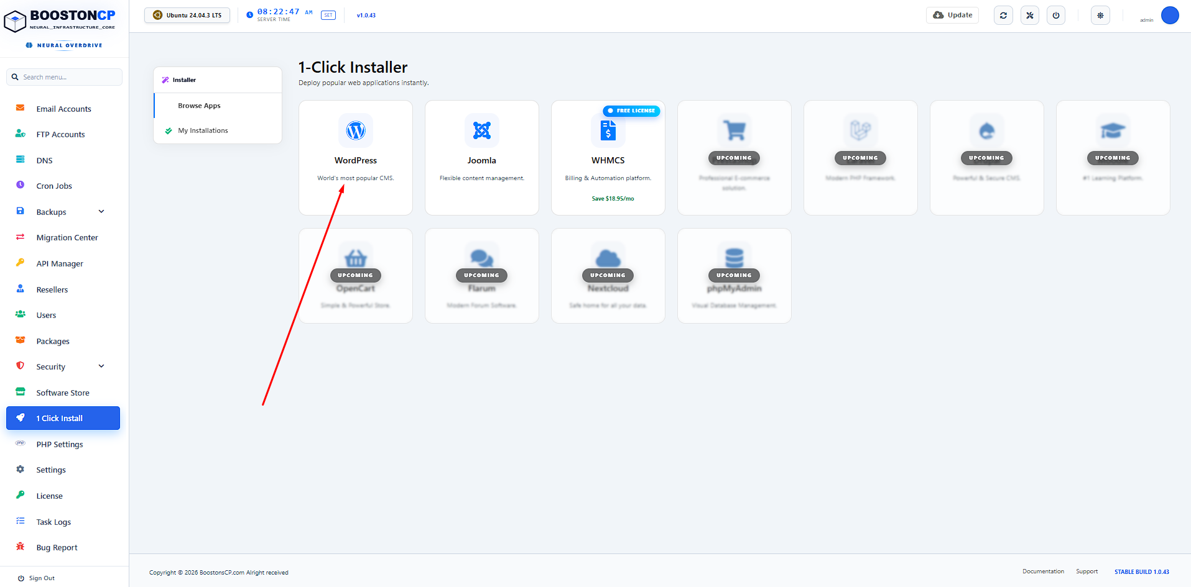The height and width of the screenshot is (587, 1191).
Task: Expand the Backups submenu chevron
Action: [101, 212]
